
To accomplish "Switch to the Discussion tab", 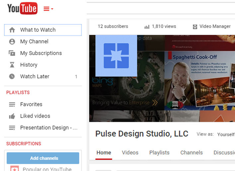I will [x=224, y=152].
